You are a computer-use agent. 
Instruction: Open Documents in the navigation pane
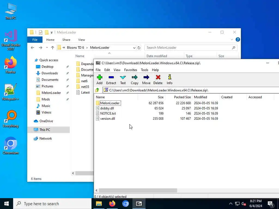point(50,80)
